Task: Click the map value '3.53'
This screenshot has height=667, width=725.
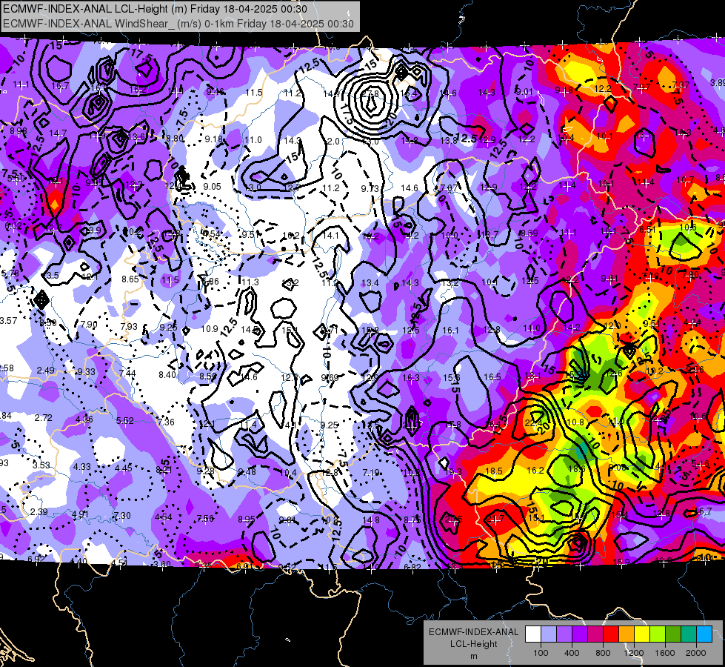Action: [x=41, y=465]
